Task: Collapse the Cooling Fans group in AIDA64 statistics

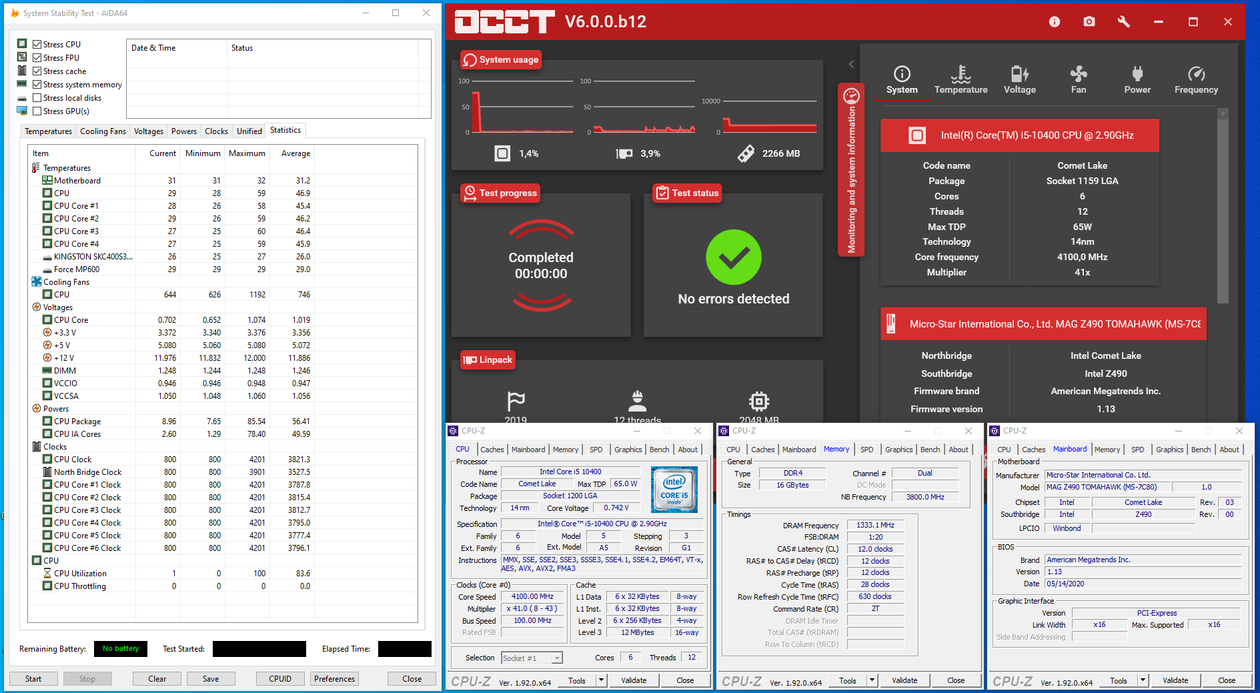Action: point(36,282)
